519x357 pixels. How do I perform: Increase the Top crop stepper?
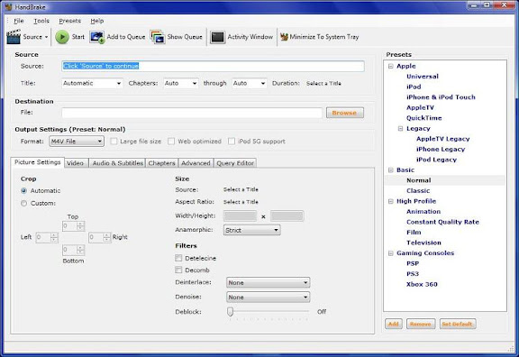[80, 224]
